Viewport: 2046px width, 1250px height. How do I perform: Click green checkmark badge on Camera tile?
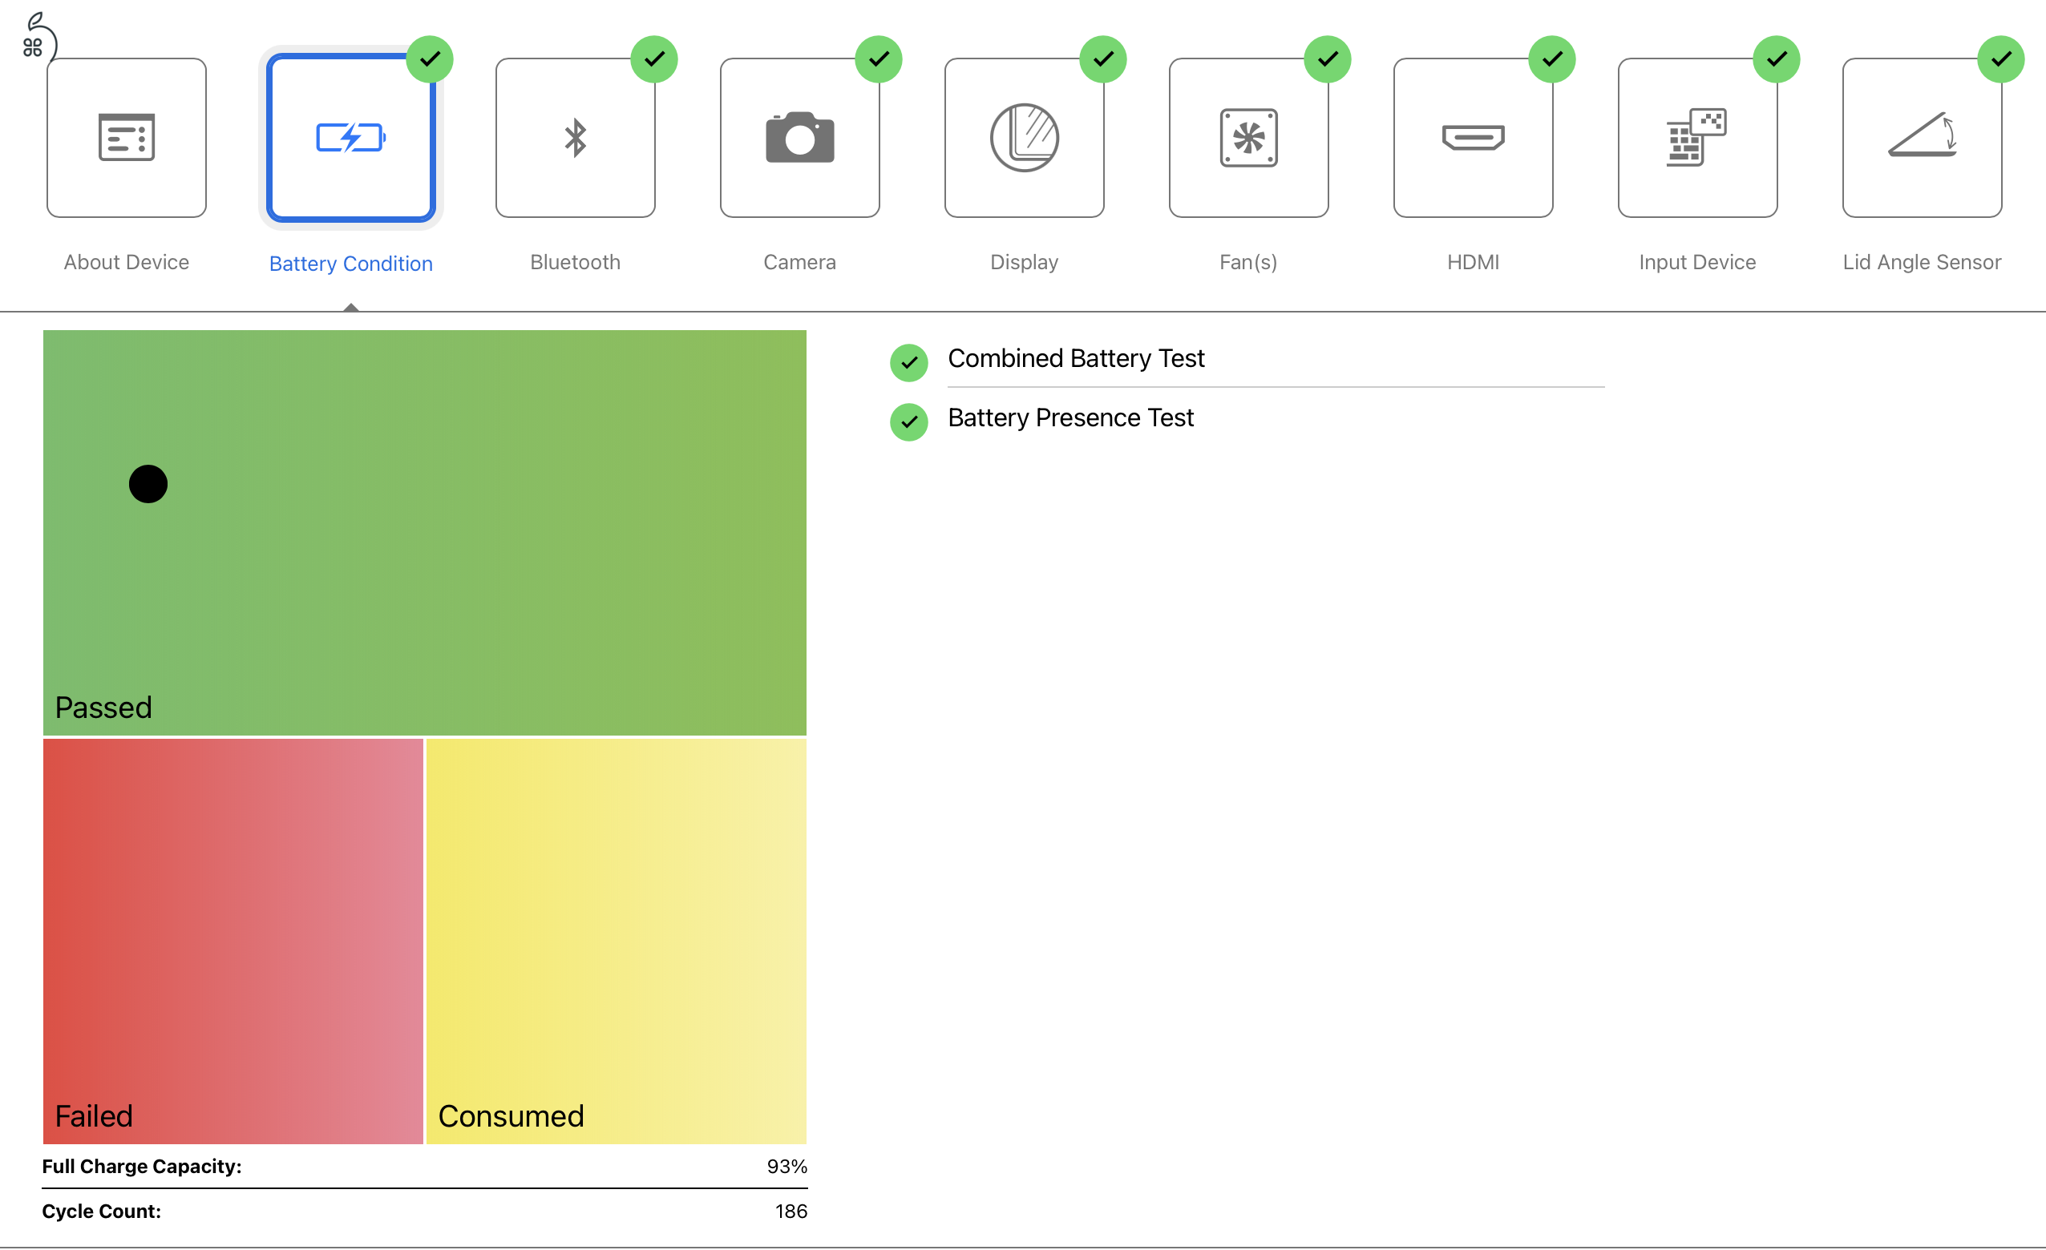pos(879,59)
